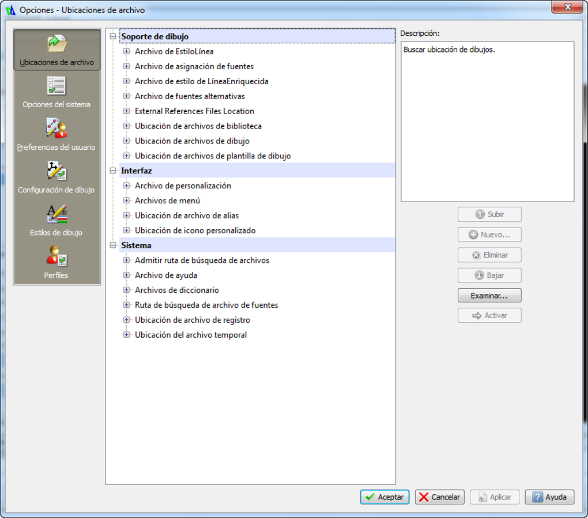The width and height of the screenshot is (588, 518).
Task: Collapse the Interfaz group
Action: 113,171
